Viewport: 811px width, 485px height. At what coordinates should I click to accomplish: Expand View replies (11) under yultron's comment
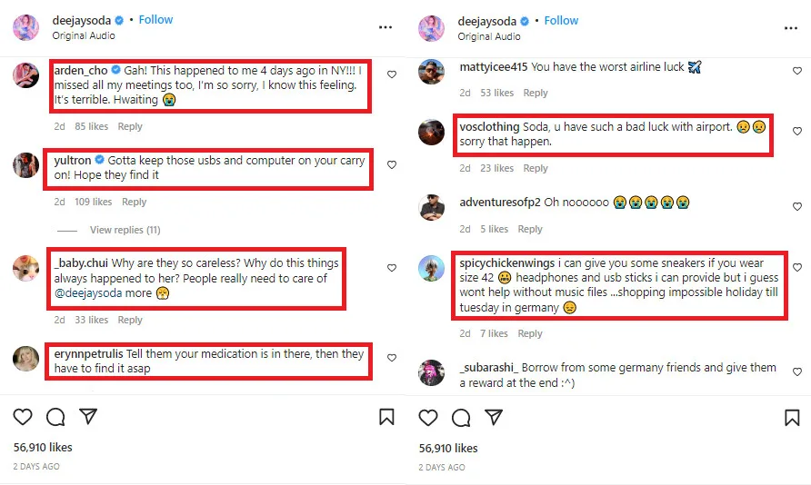(125, 231)
